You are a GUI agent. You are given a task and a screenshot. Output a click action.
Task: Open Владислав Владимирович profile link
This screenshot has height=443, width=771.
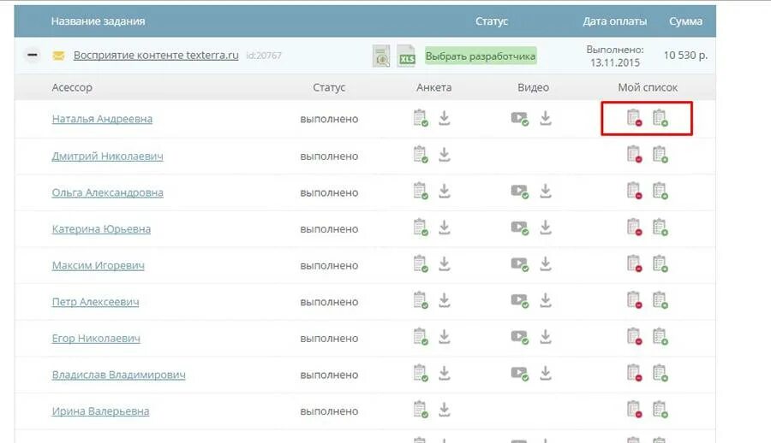(118, 375)
